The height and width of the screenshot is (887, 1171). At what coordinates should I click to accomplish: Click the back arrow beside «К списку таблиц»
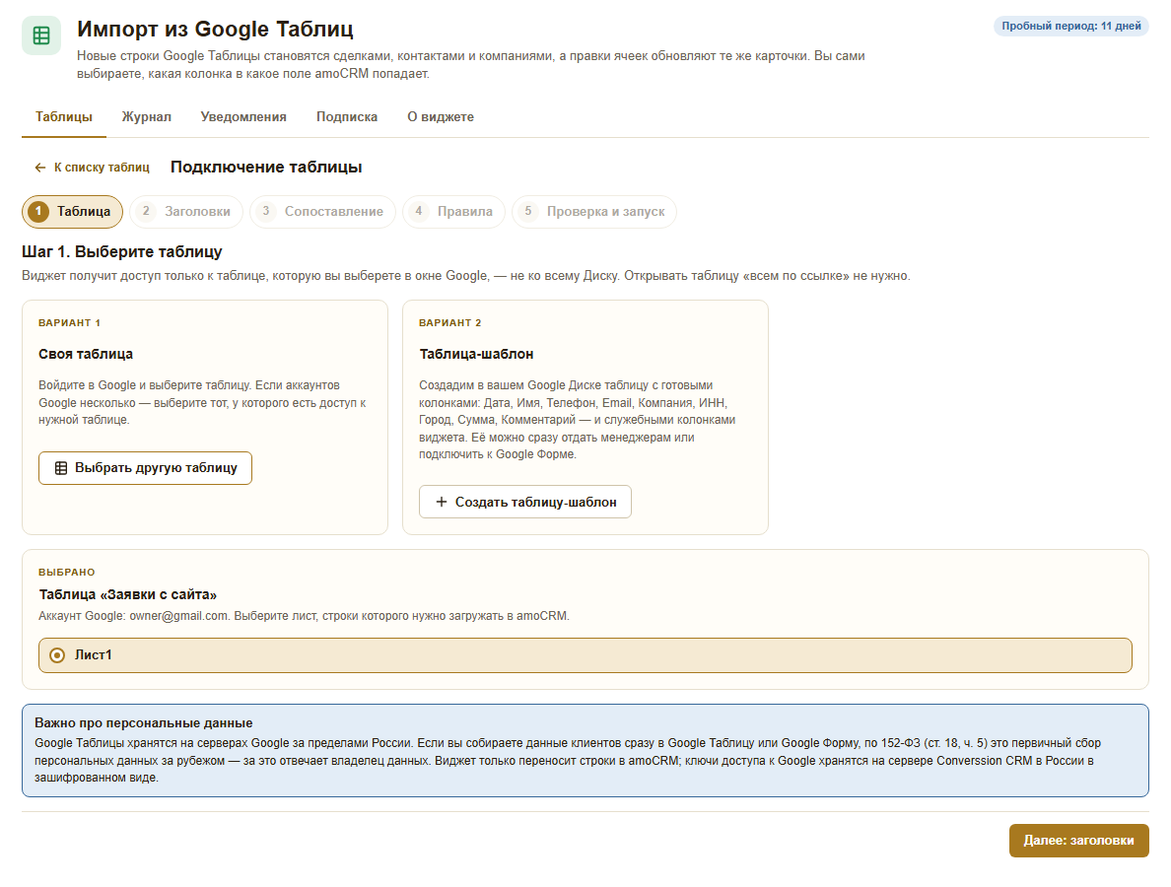(40, 168)
